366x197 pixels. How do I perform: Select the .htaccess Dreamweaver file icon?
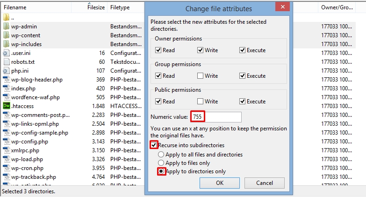point(6,106)
